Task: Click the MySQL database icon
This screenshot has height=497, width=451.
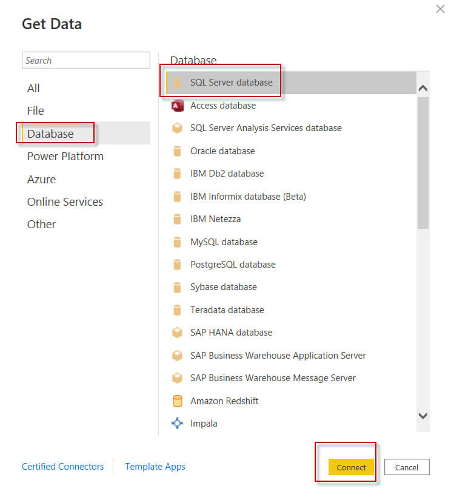Action: pos(178,242)
